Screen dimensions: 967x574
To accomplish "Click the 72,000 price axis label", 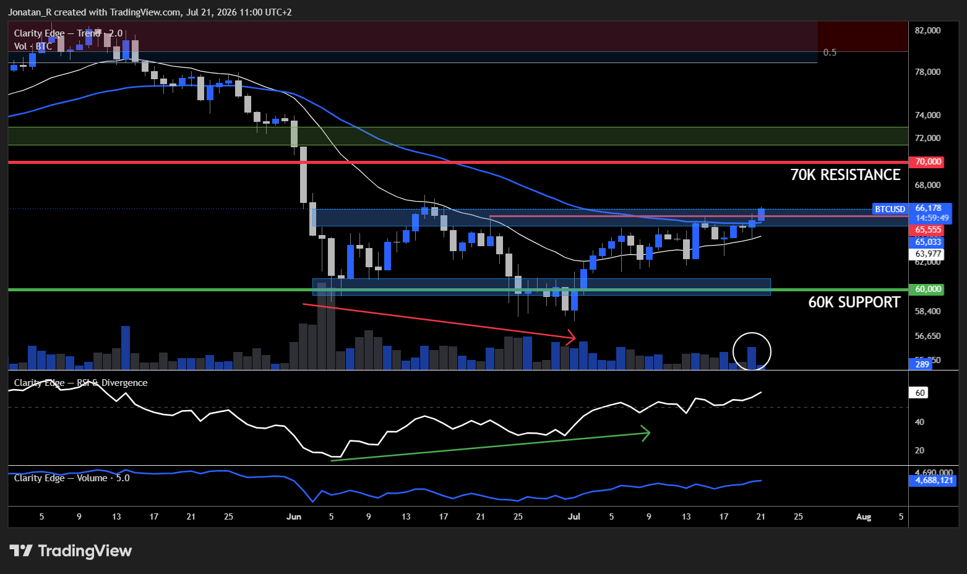I will coord(928,138).
